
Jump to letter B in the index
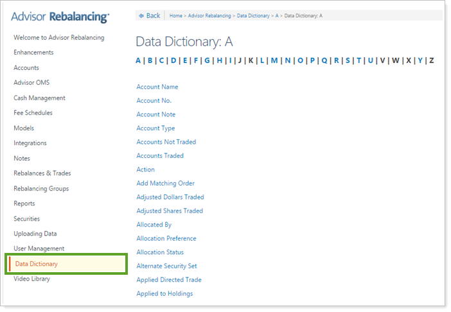150,60
